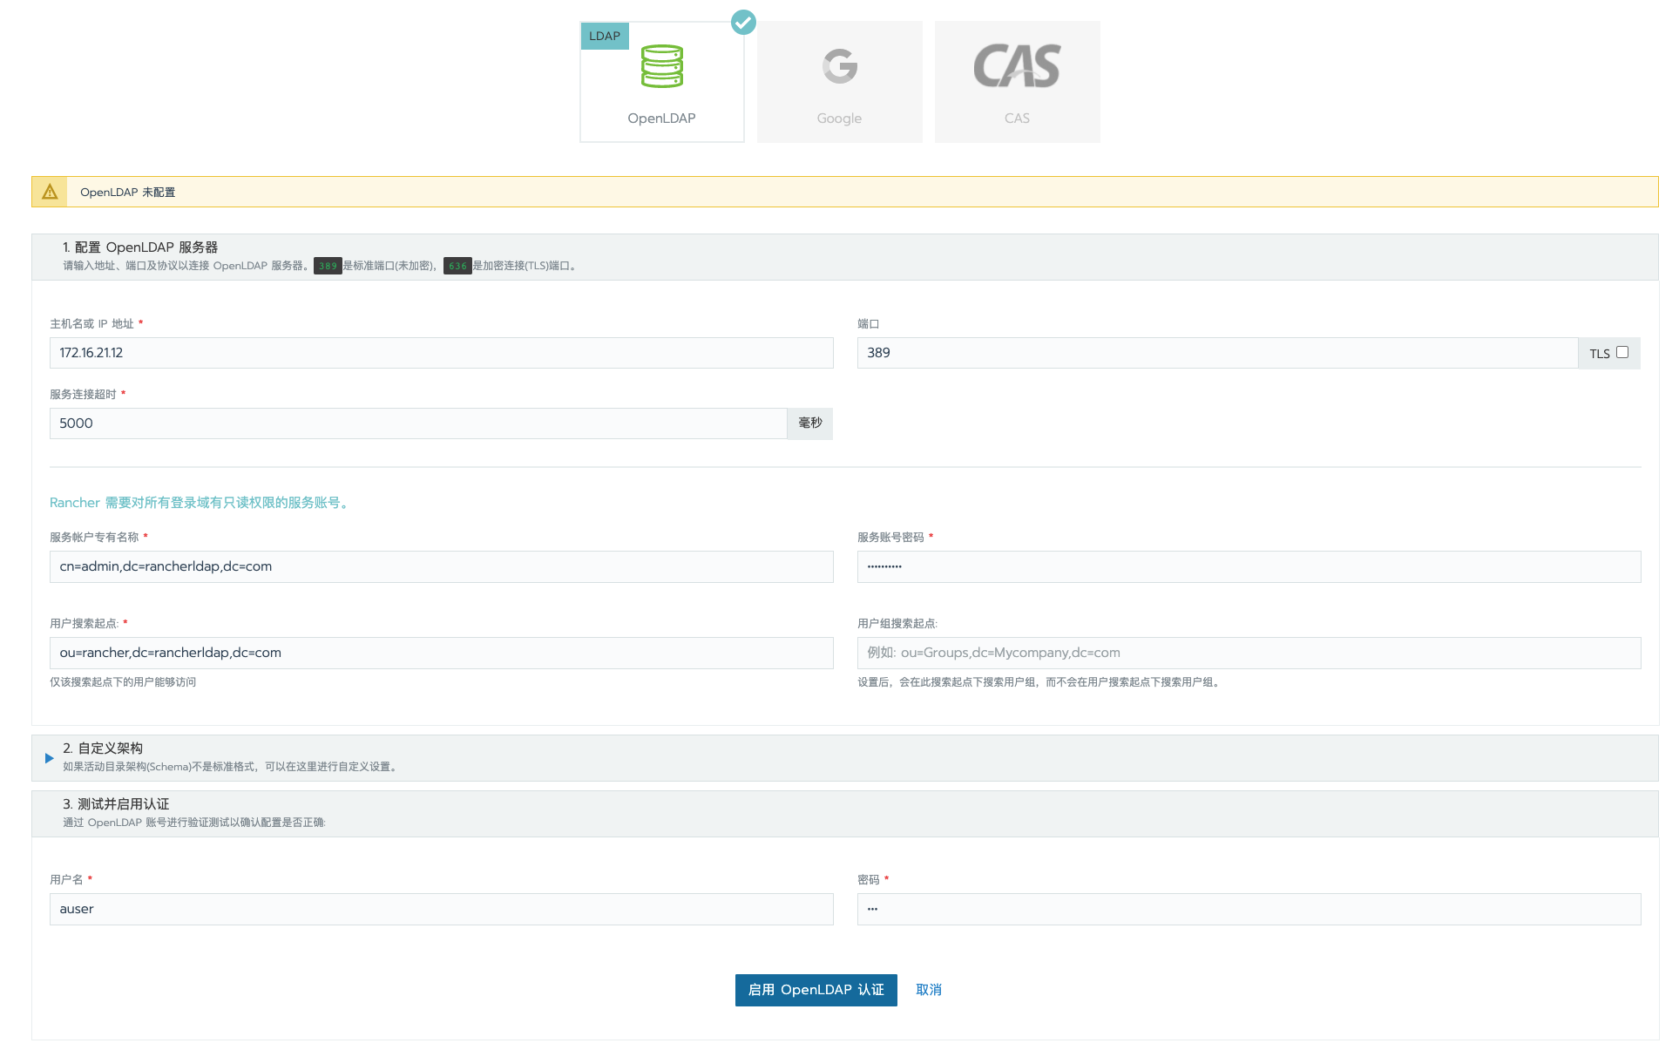Image resolution: width=1679 pixels, height=1050 pixels.
Task: Click the LDAP tag label
Action: (x=605, y=36)
